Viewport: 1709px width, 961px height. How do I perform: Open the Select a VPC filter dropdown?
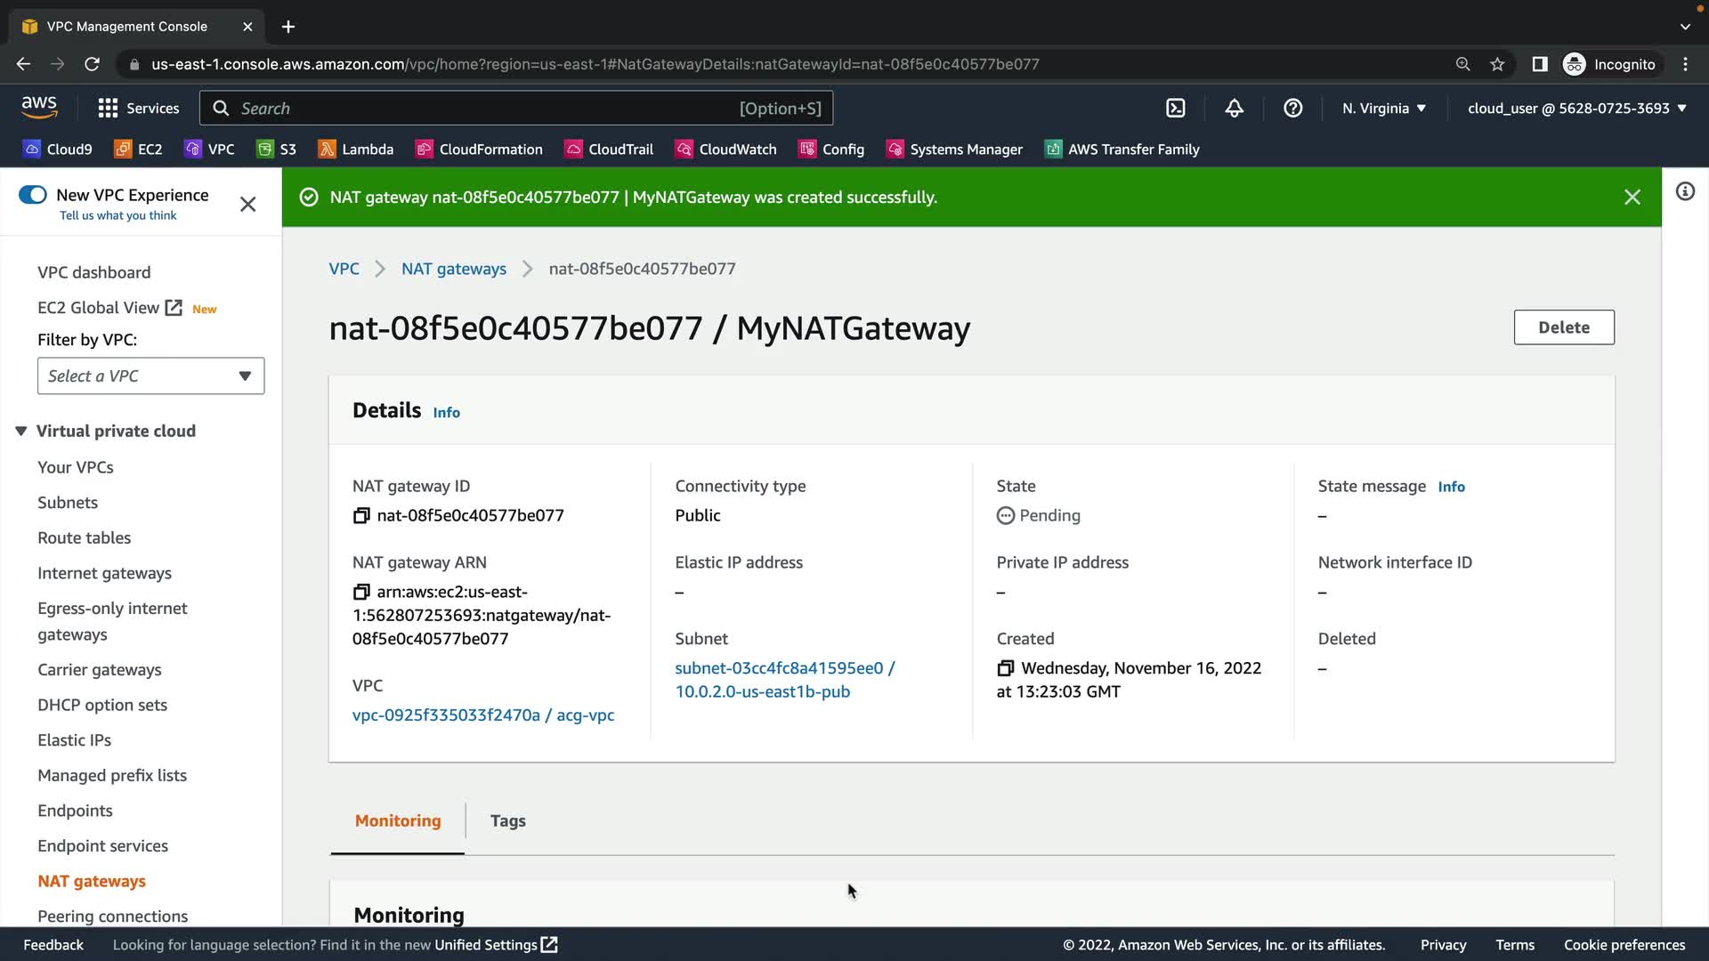150,376
